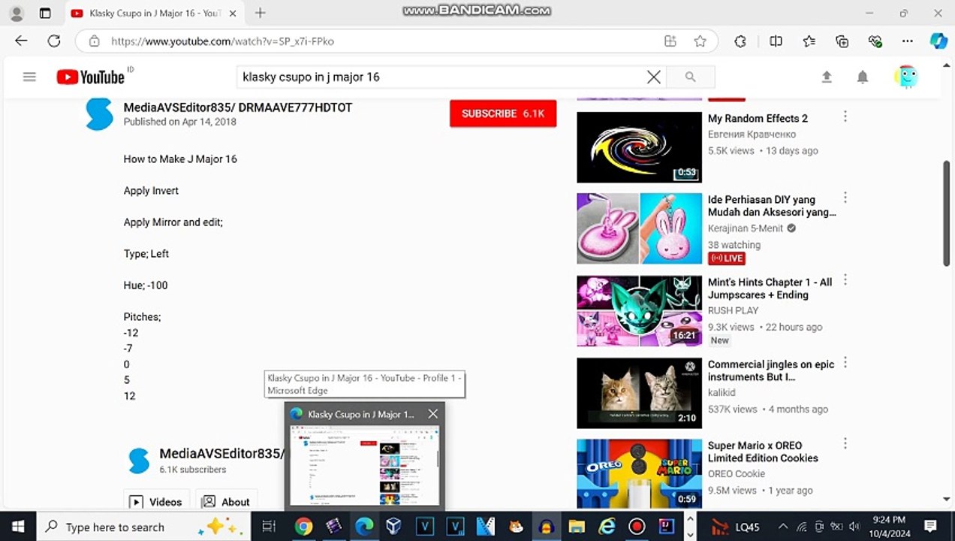Open Kerajinan 5-Menit channel link
The width and height of the screenshot is (955, 541).
746,228
